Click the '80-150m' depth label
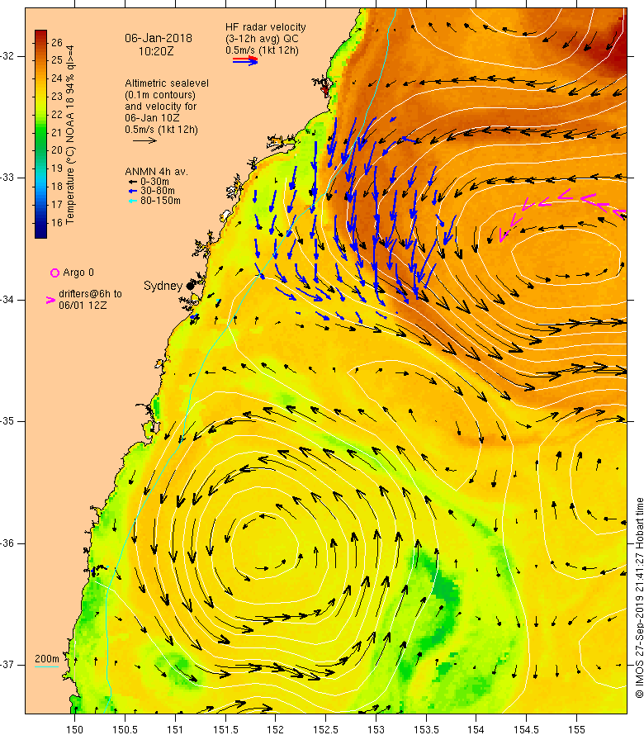644x735 pixels. click(160, 202)
